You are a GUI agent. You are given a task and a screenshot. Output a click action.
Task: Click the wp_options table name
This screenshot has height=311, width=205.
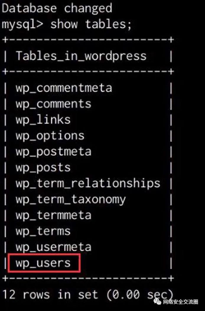(50, 136)
